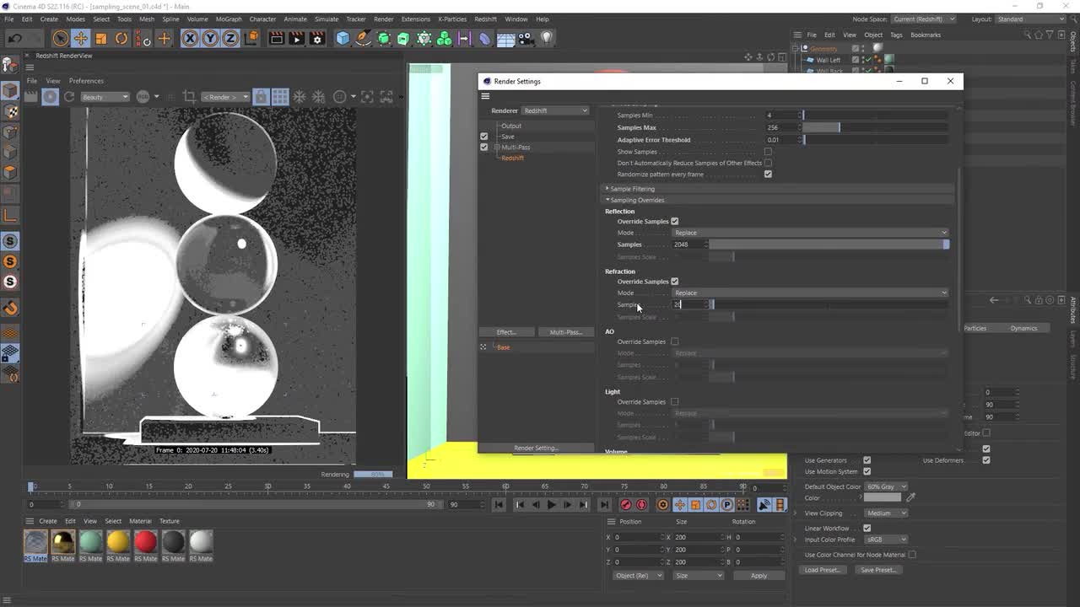Viewport: 1080px width, 607px height.
Task: Add a Light bulb object
Action: coord(547,38)
